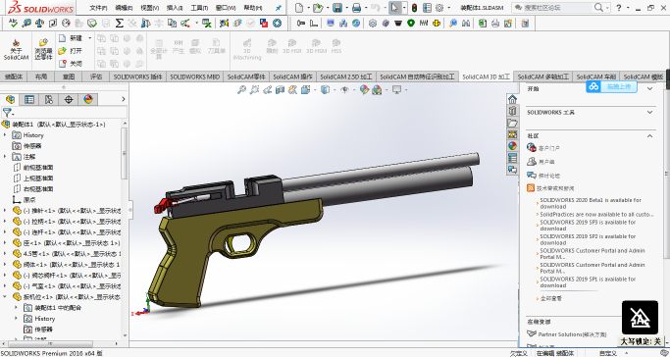Screen dimensions: 670x357
Task: Click the Print icon in top toolbar
Action: click(x=356, y=7)
